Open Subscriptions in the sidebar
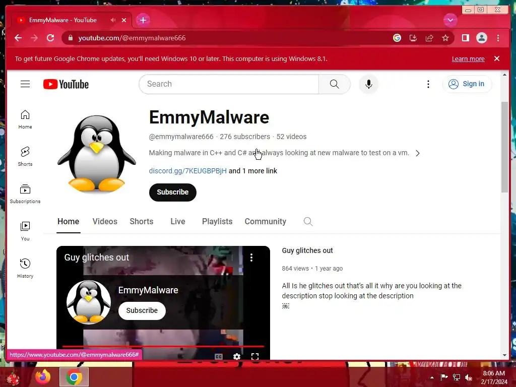The image size is (516, 387). pos(25,194)
